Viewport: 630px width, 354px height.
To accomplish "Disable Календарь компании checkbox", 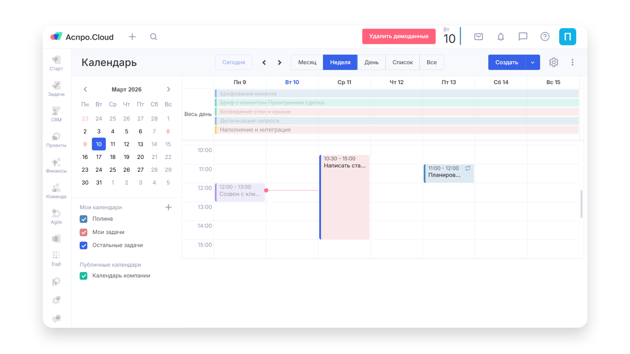I will 84,276.
